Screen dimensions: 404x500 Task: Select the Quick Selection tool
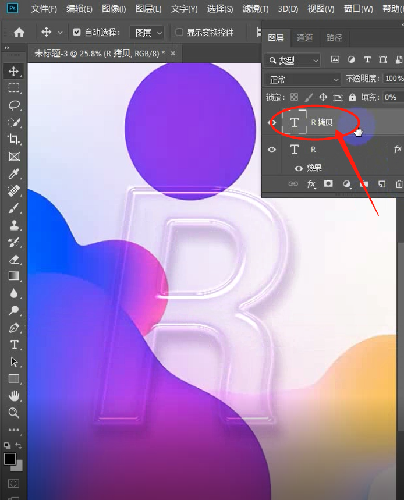pyautogui.click(x=14, y=122)
